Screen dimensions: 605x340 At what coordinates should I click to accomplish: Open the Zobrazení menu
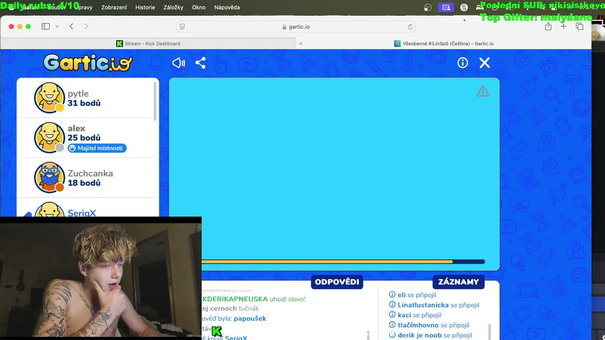[x=114, y=8]
